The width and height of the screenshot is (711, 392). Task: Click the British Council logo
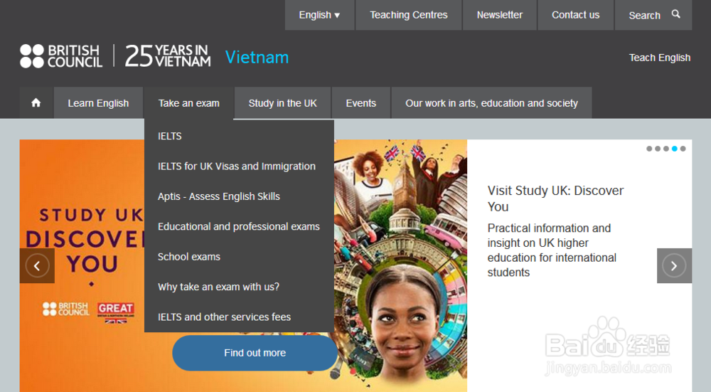click(62, 56)
